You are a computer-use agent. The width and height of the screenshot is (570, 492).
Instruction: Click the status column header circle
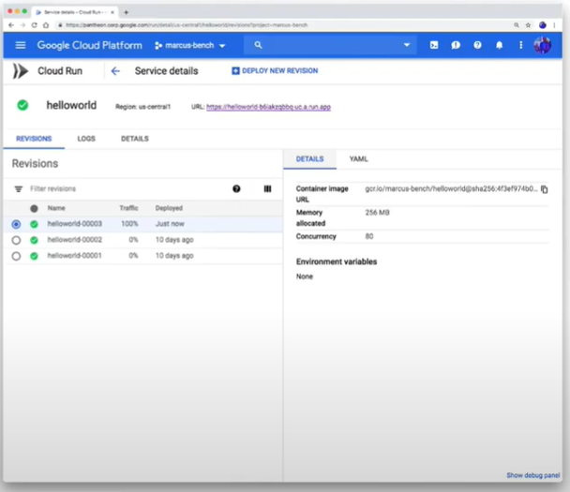click(x=34, y=209)
